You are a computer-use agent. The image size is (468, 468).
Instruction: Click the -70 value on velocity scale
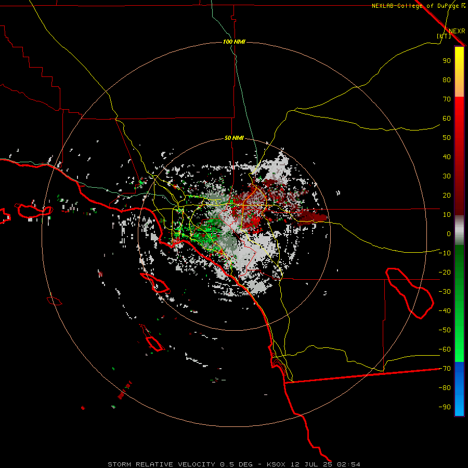coord(445,369)
